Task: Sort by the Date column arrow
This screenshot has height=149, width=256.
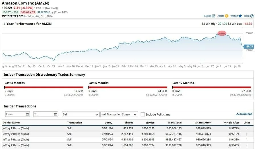Action: (112, 123)
